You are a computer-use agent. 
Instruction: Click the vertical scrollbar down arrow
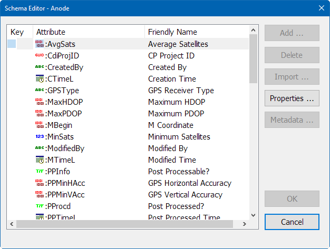(254, 215)
